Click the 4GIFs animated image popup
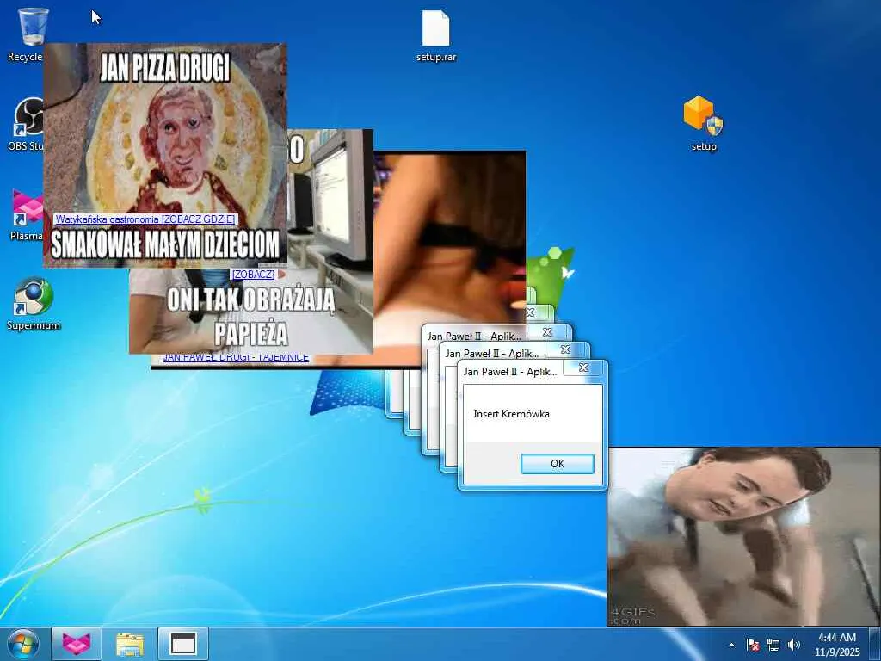 pyautogui.click(x=743, y=537)
